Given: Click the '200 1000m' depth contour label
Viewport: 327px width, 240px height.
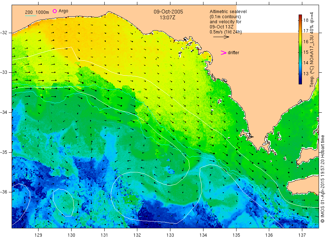Looking at the screenshot, I should pos(37,12).
